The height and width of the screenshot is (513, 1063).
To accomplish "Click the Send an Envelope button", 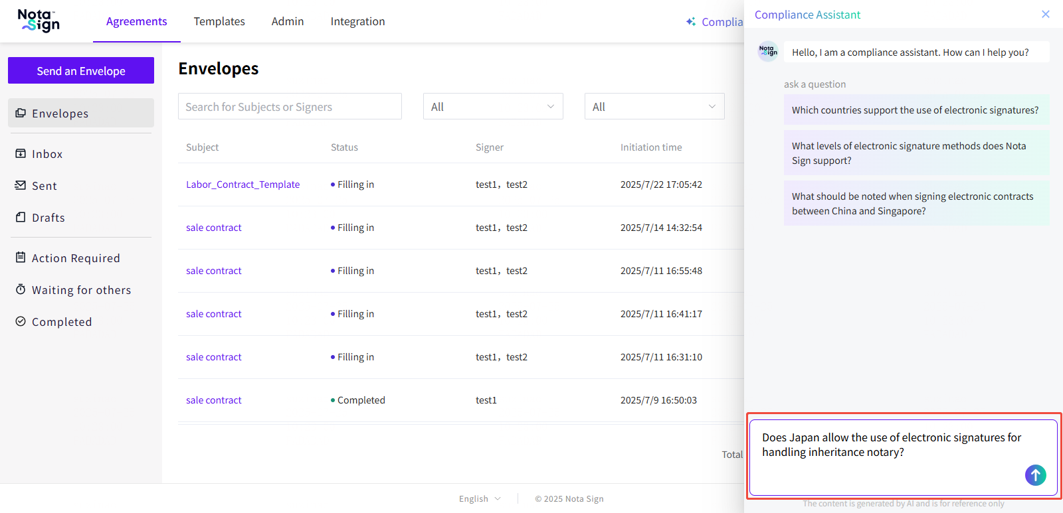I will [81, 71].
